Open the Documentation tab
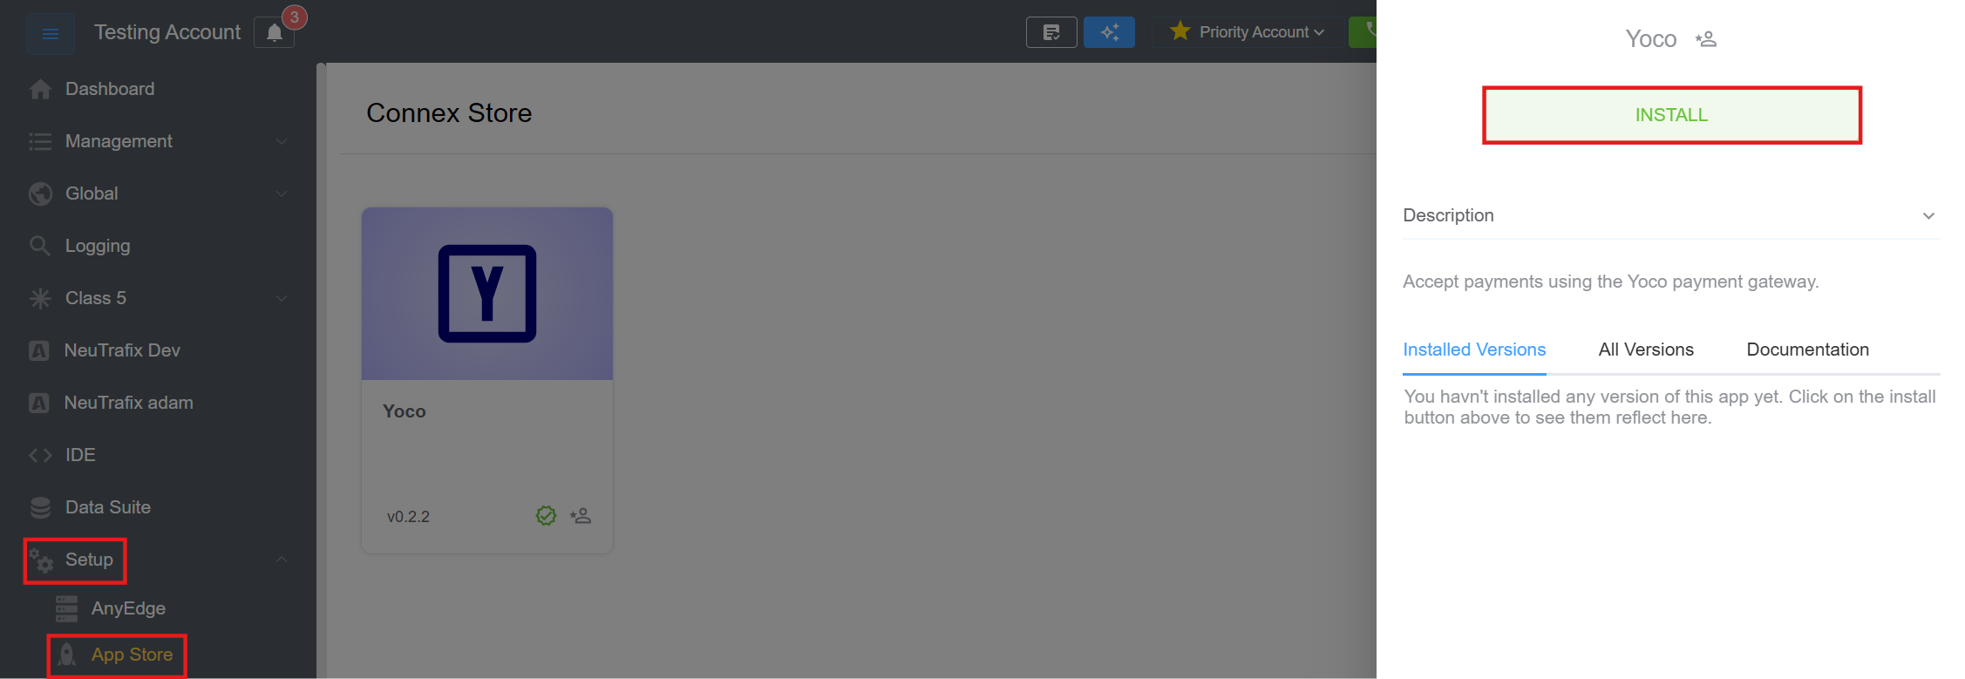 tap(1807, 350)
